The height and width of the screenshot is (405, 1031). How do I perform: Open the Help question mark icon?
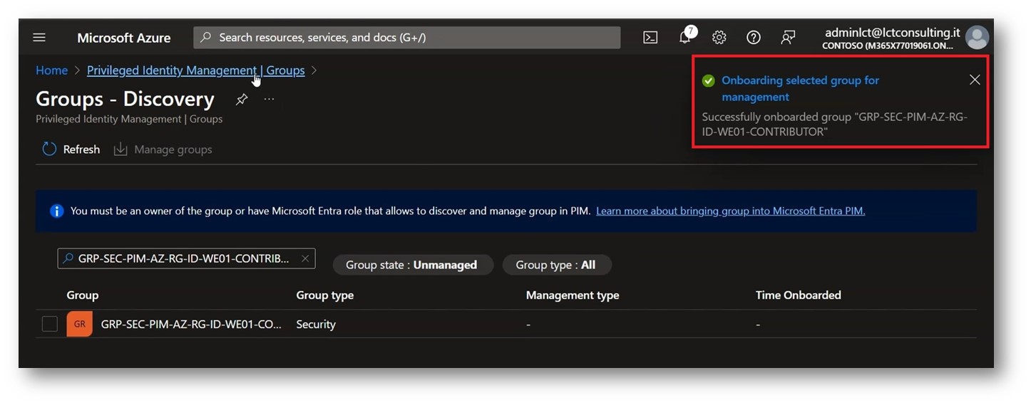753,38
